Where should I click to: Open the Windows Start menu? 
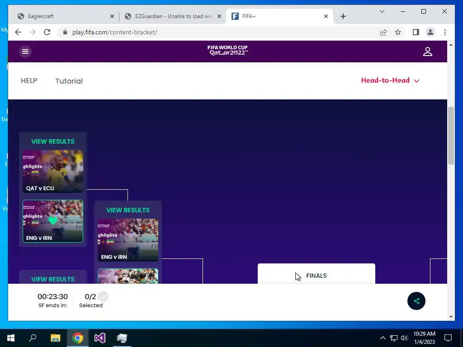click(x=11, y=338)
